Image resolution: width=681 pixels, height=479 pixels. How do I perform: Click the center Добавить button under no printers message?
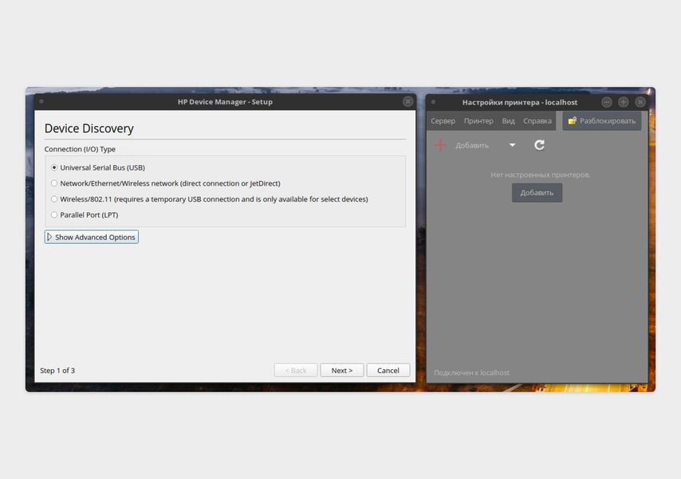(537, 193)
